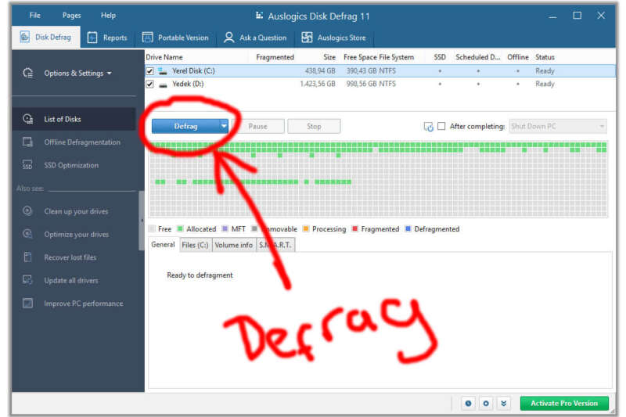Click the Yerel Disk (C:) drive icon

tap(163, 71)
